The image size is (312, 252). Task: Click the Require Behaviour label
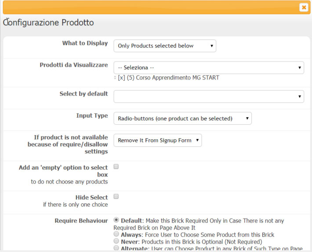[81, 220]
